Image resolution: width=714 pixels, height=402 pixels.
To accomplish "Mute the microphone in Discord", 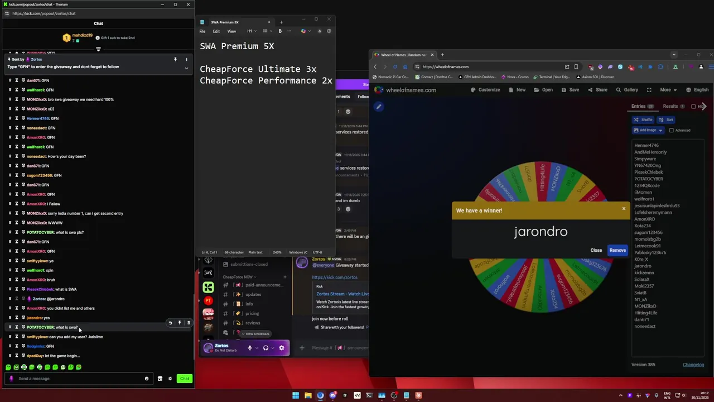I will [249, 348].
